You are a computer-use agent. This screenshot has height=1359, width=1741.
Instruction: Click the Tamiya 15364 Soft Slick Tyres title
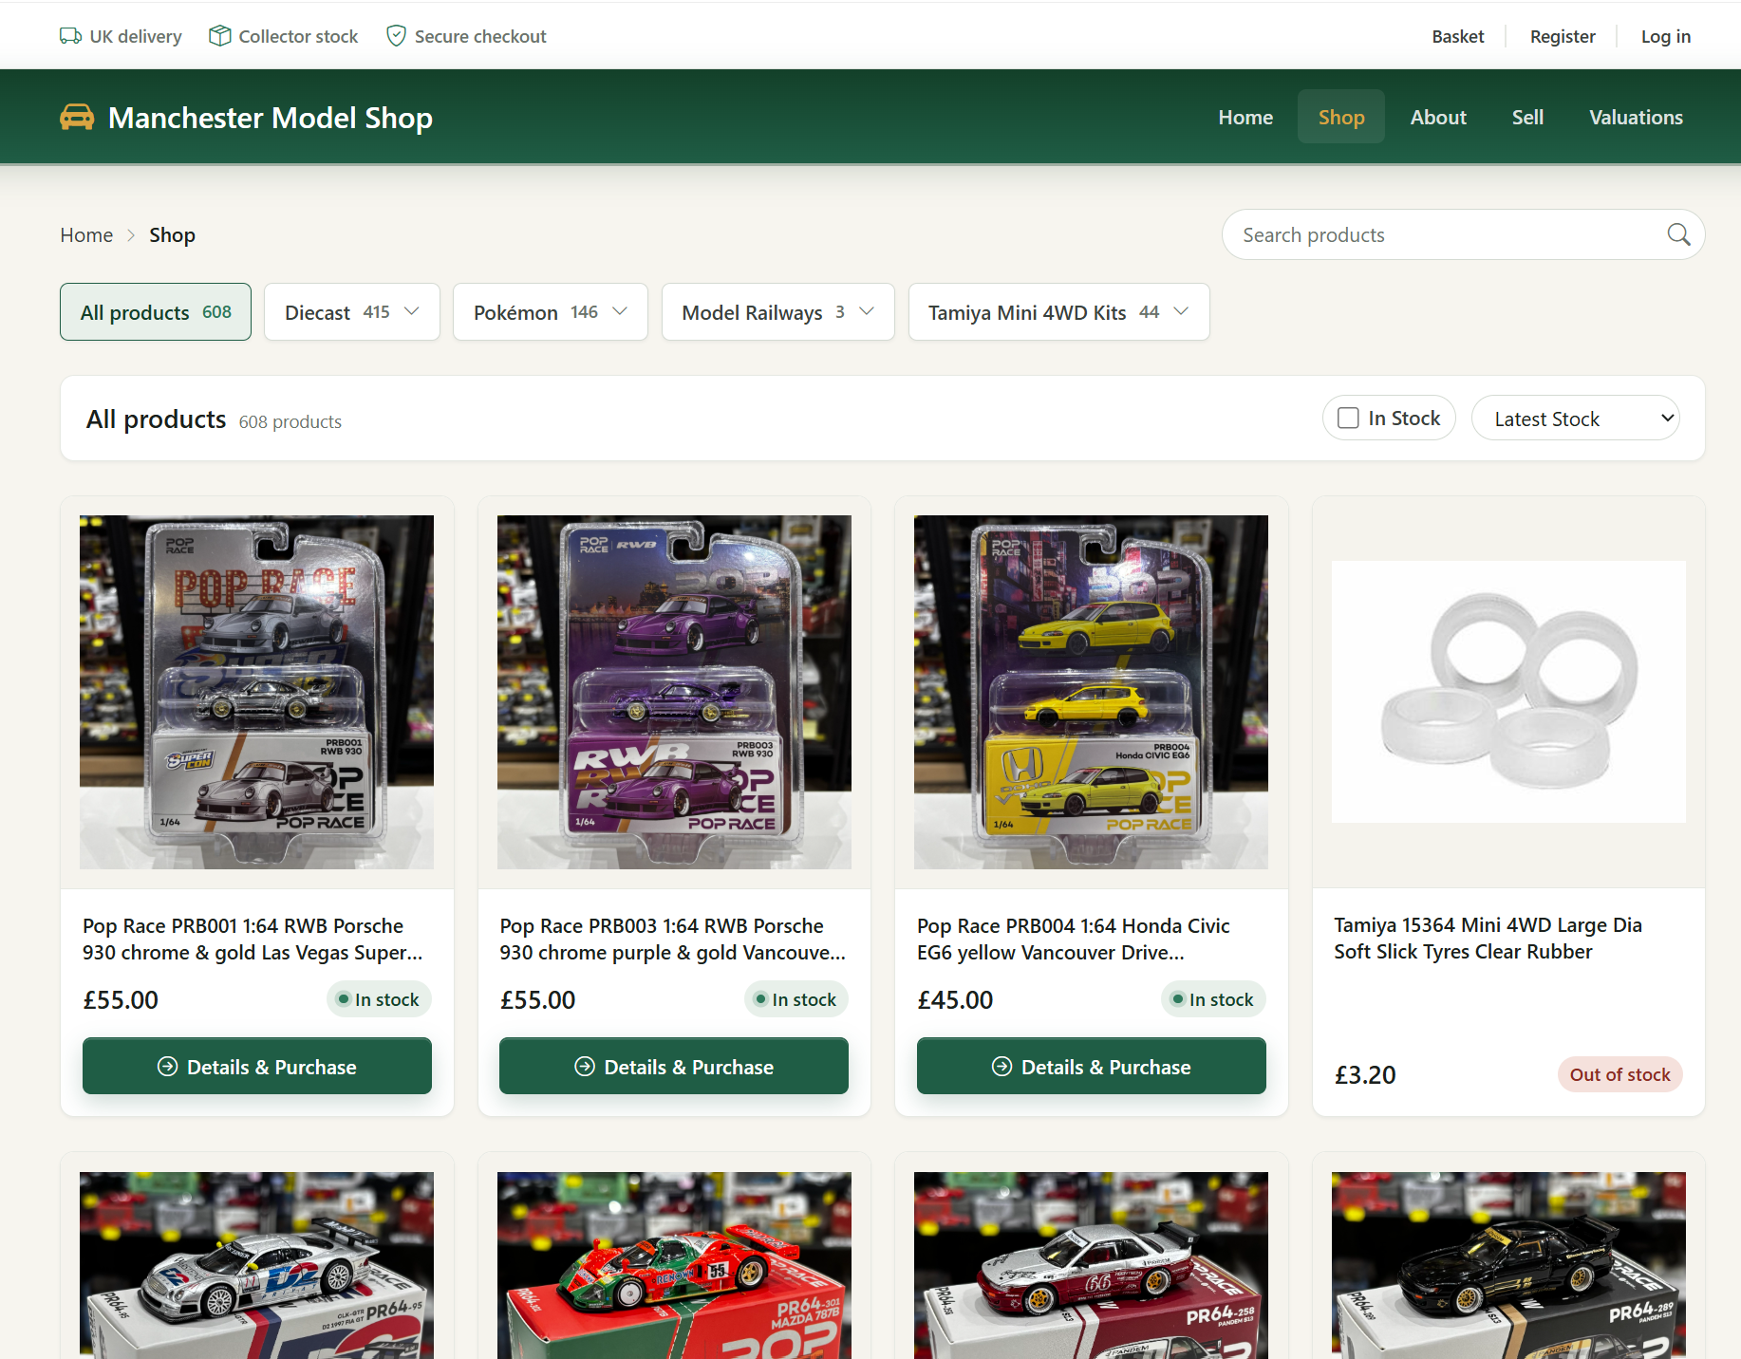tap(1488, 938)
